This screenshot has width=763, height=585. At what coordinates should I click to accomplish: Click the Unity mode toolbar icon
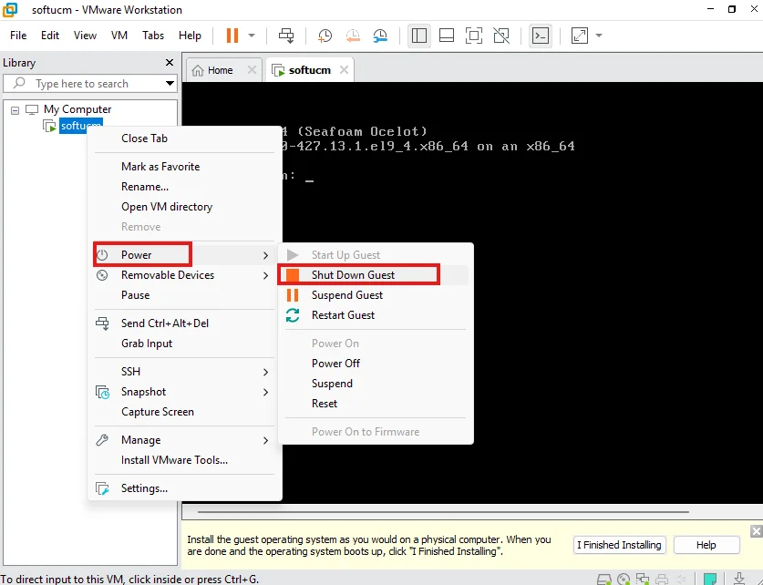[x=501, y=36]
